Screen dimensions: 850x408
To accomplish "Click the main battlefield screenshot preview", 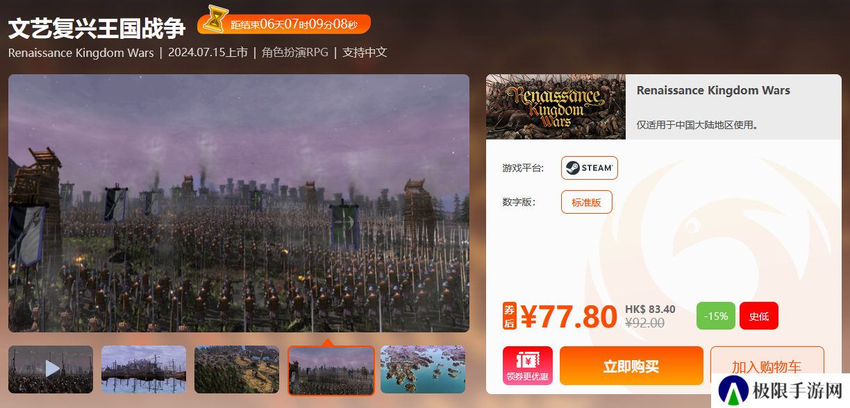I will coord(239,203).
